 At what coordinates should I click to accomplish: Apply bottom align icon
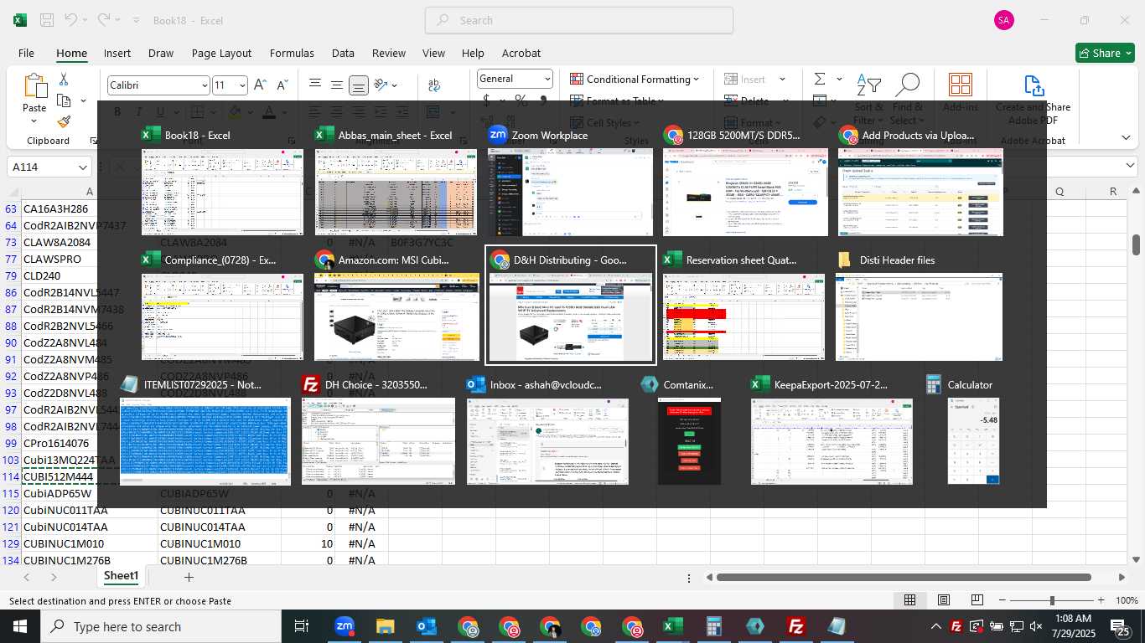click(x=358, y=85)
